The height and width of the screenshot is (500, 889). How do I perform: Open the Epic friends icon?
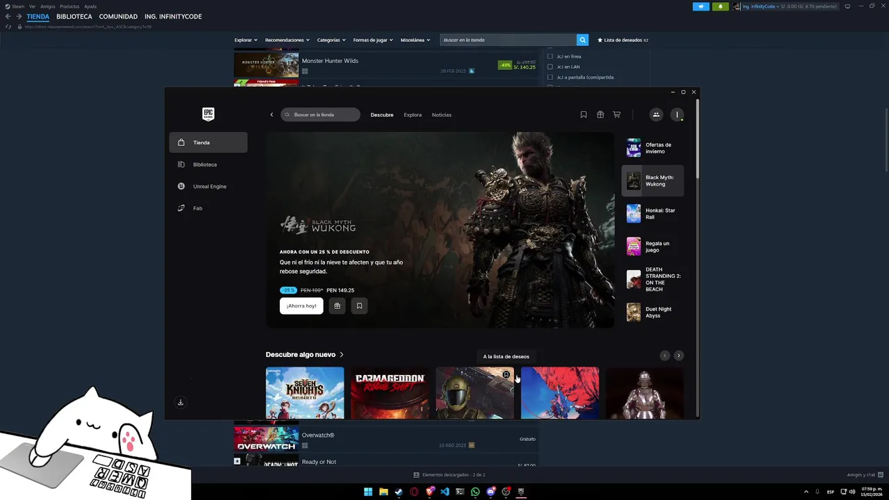point(656,115)
